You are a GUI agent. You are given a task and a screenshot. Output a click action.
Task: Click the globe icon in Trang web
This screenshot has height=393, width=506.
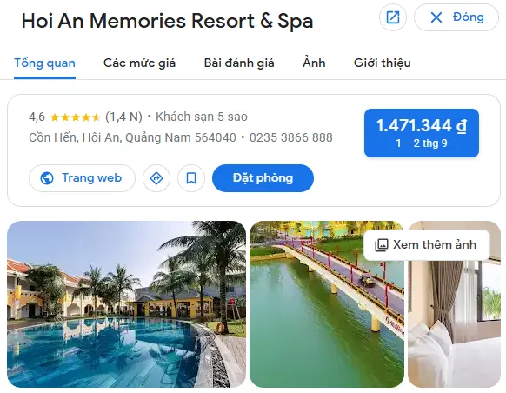pyautogui.click(x=47, y=178)
